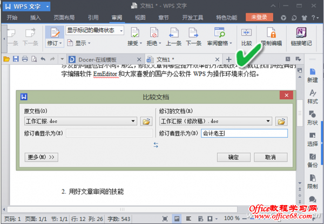Image resolution: width=324 pixels, height=224 pixels.
Task: Open the 开始 ribbon tab
Action: (12, 18)
